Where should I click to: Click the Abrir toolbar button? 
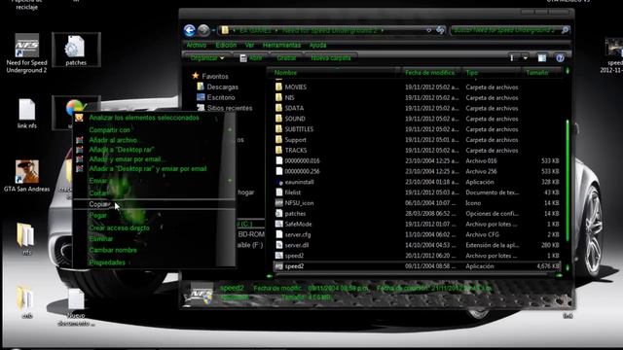(251, 58)
